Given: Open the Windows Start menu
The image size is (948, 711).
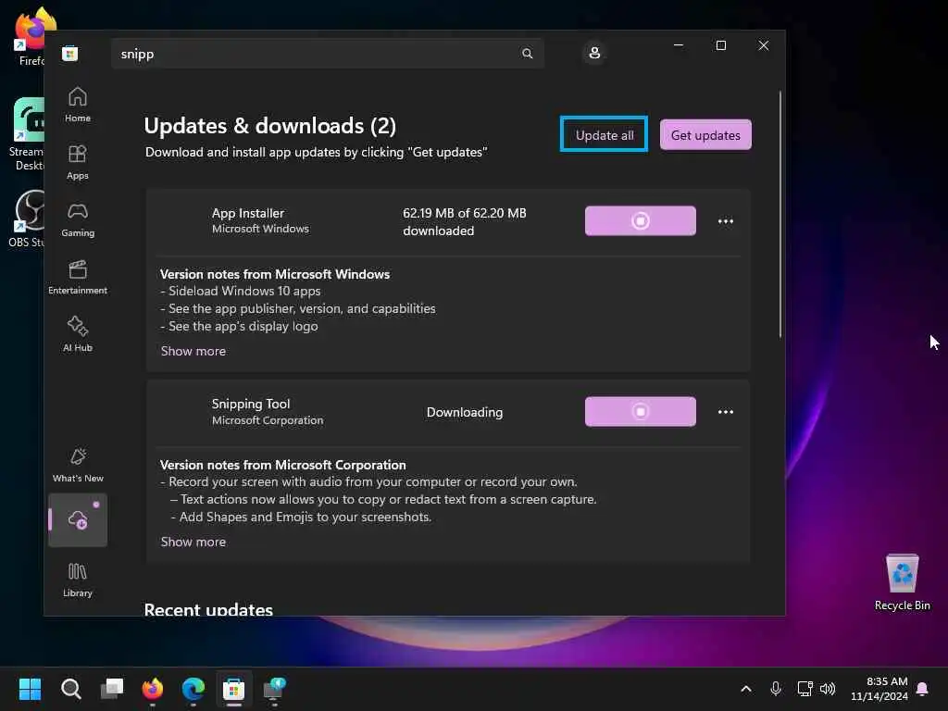Looking at the screenshot, I should click(x=31, y=689).
